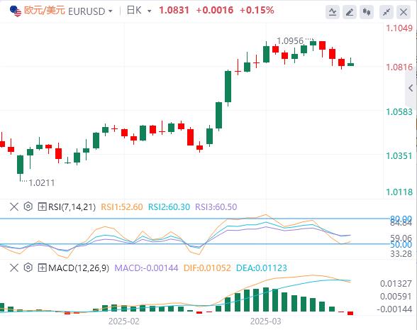Open the 日K timeframe dropdown
The height and width of the screenshot is (330, 417).
click(x=139, y=11)
